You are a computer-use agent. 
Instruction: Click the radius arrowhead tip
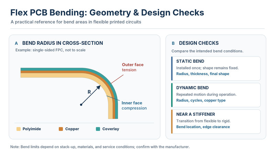[99, 87]
